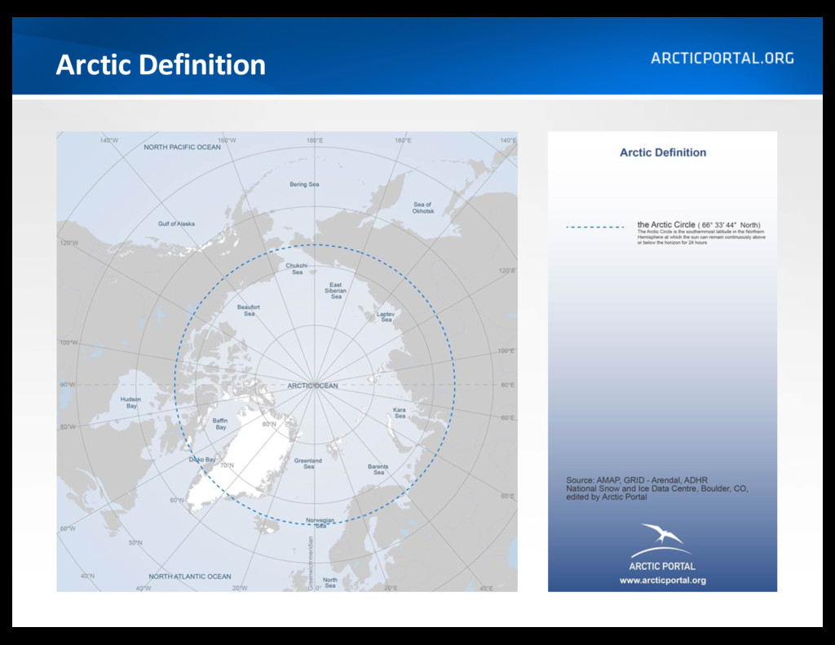The image size is (835, 645).
Task: Click the Sea of Okhotsk label
Action: coord(423,208)
